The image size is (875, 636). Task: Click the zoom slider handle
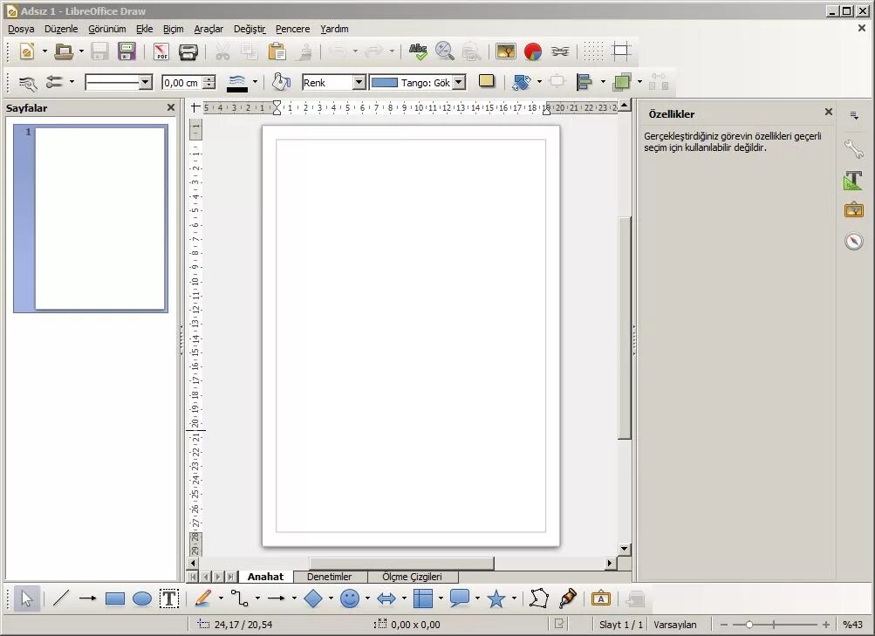click(749, 625)
